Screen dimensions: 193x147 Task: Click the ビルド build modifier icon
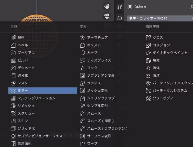point(13,60)
